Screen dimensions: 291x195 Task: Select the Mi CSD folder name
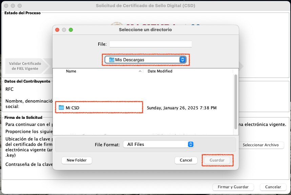click(x=72, y=108)
